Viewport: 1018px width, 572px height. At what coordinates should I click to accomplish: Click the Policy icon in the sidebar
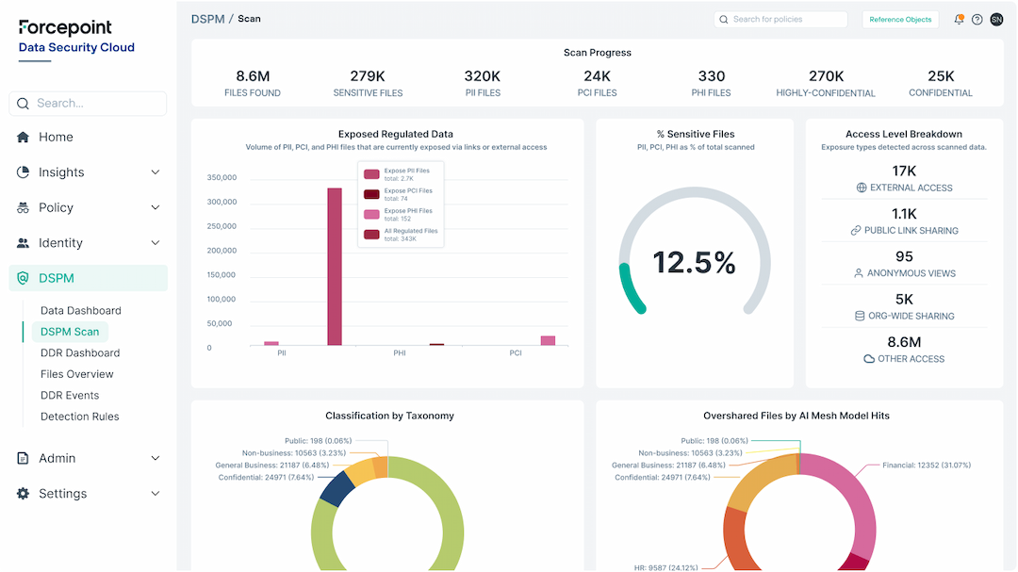[x=21, y=207]
